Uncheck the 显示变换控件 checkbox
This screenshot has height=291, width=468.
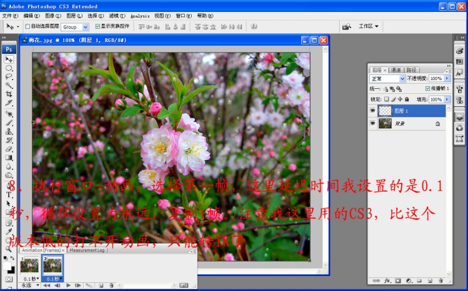coord(97,27)
